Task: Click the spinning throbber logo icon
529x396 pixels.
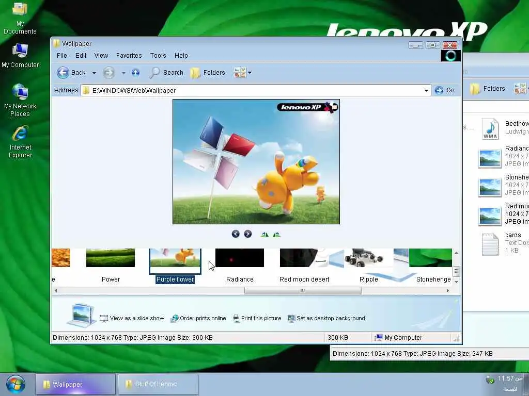Action: (450, 56)
